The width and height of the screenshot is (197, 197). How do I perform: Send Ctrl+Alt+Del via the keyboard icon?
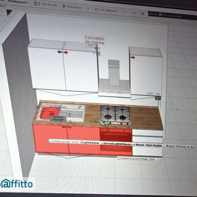[37, 4]
